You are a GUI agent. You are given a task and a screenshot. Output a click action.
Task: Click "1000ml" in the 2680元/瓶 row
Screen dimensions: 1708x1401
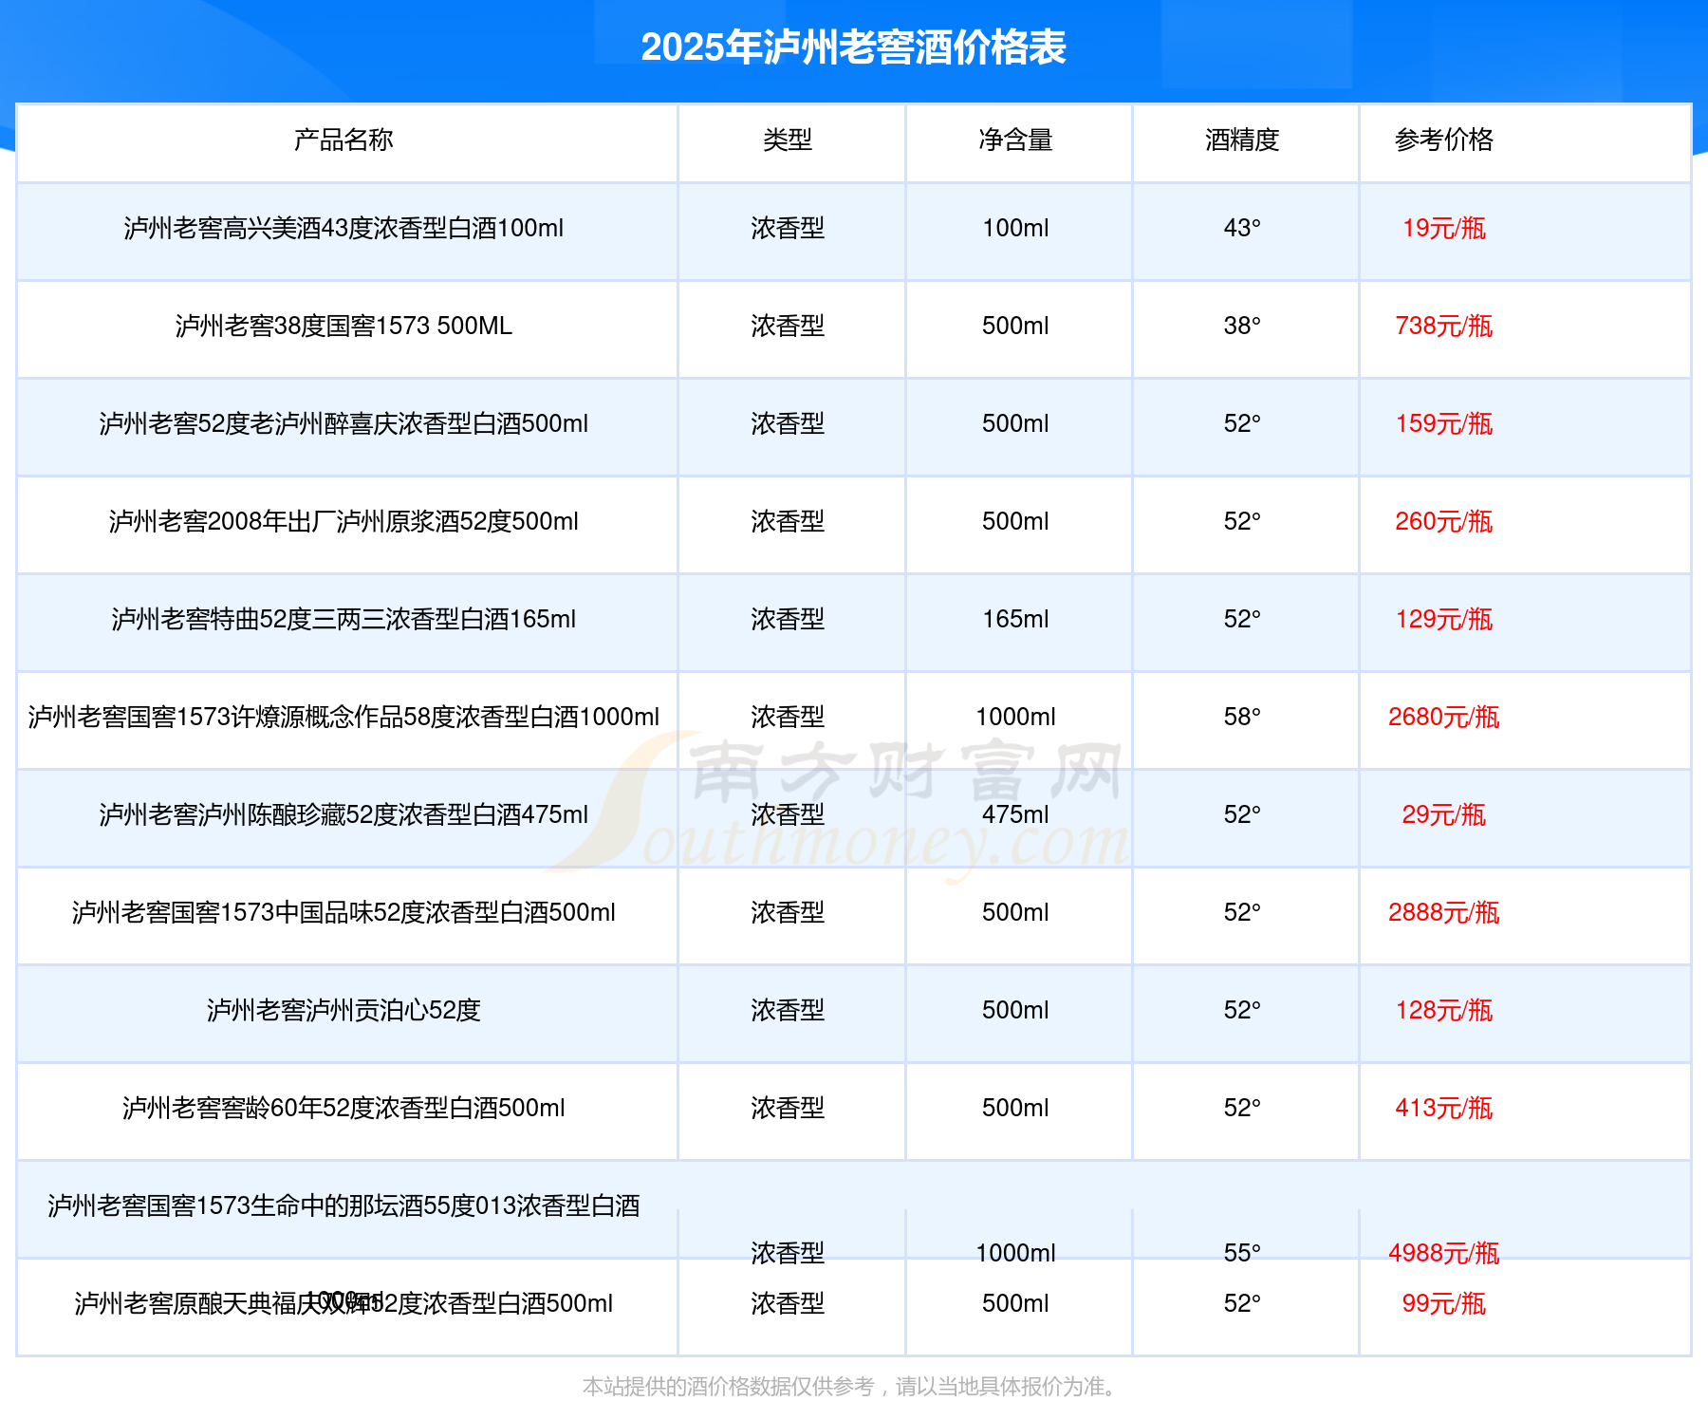1015,717
